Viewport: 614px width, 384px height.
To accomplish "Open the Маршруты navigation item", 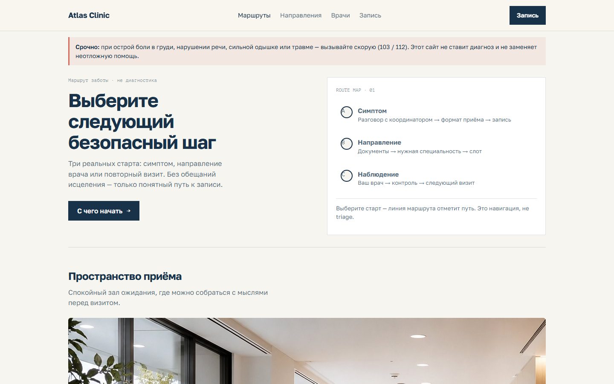I will [254, 15].
